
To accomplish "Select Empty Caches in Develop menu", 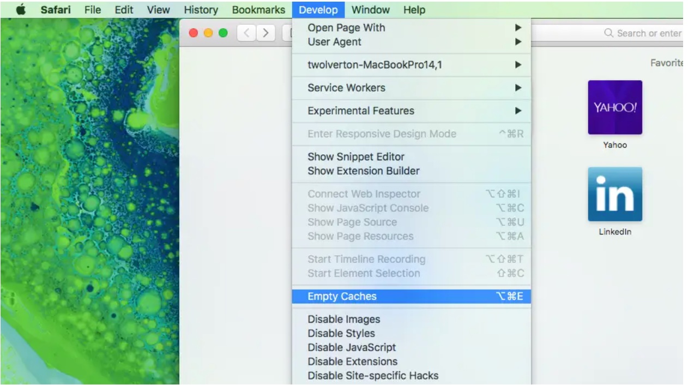I will (411, 297).
